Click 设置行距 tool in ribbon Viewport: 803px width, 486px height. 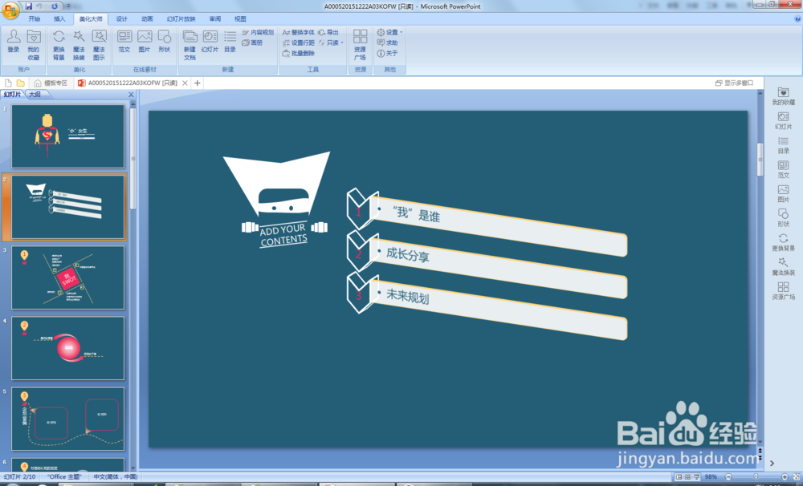point(299,43)
